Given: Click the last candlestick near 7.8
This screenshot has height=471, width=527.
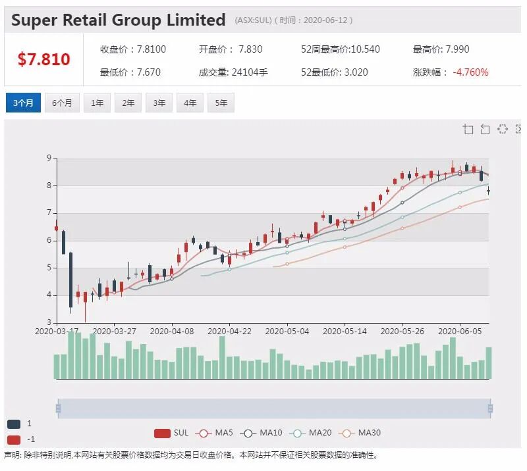Looking at the screenshot, I should (x=488, y=191).
